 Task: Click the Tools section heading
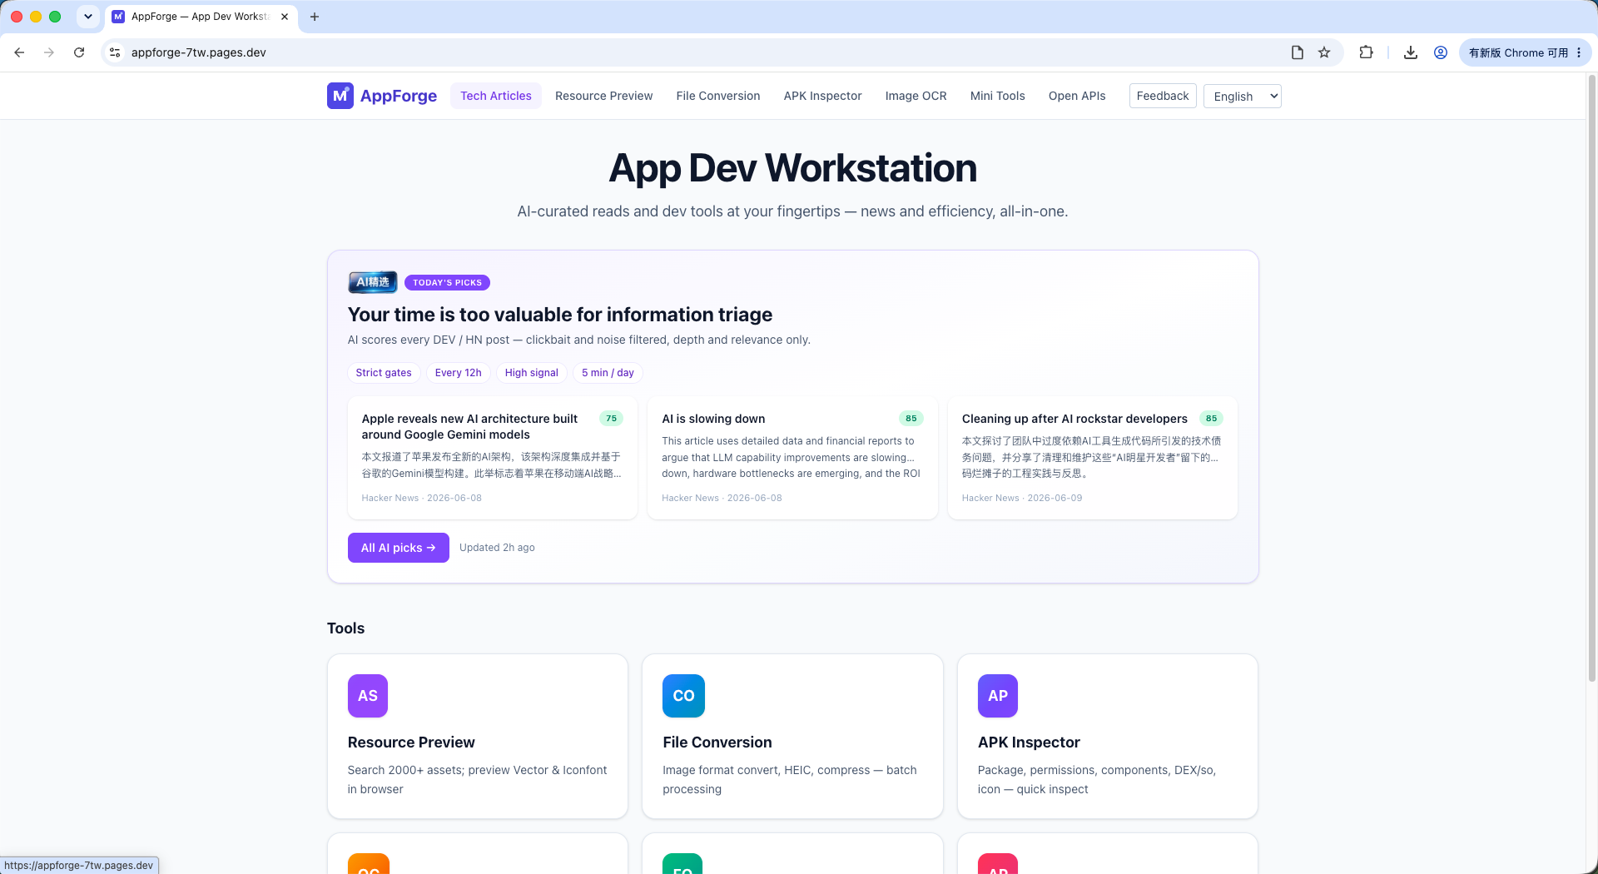click(345, 628)
